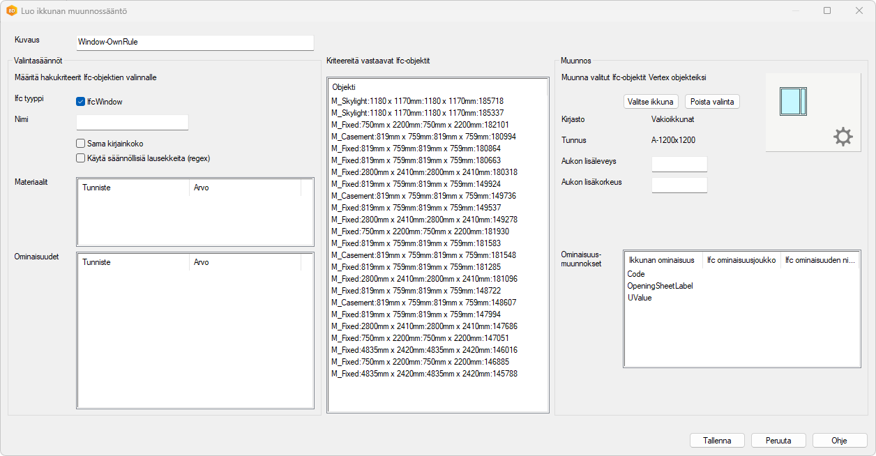Click Tunniste column header in Materiaalit table
This screenshot has width=876, height=456.
[x=133, y=188]
